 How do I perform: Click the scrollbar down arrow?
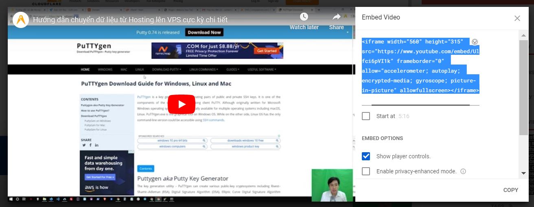(523, 173)
